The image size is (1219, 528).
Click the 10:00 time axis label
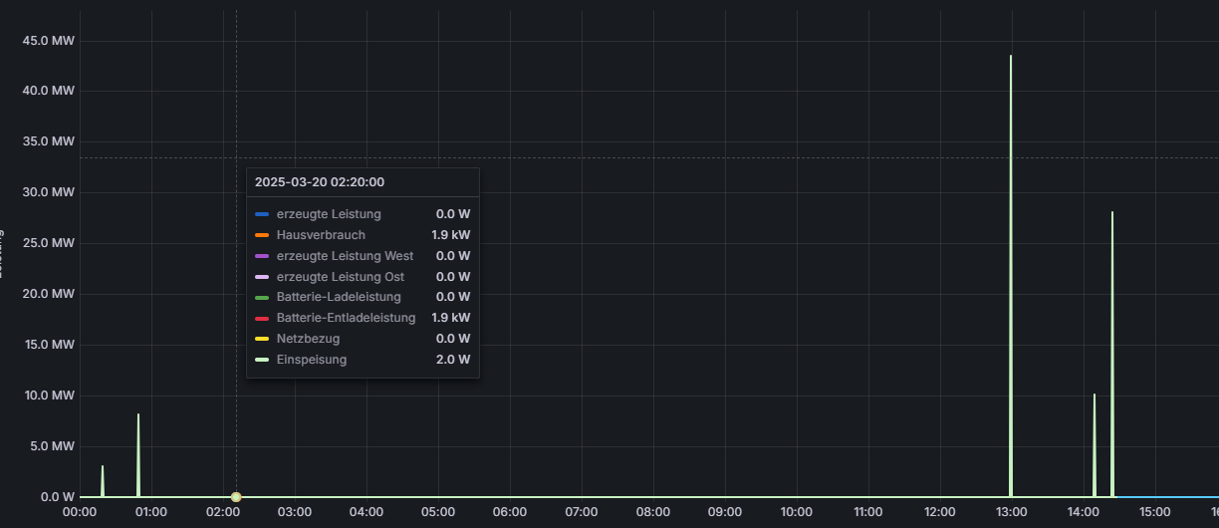(797, 512)
